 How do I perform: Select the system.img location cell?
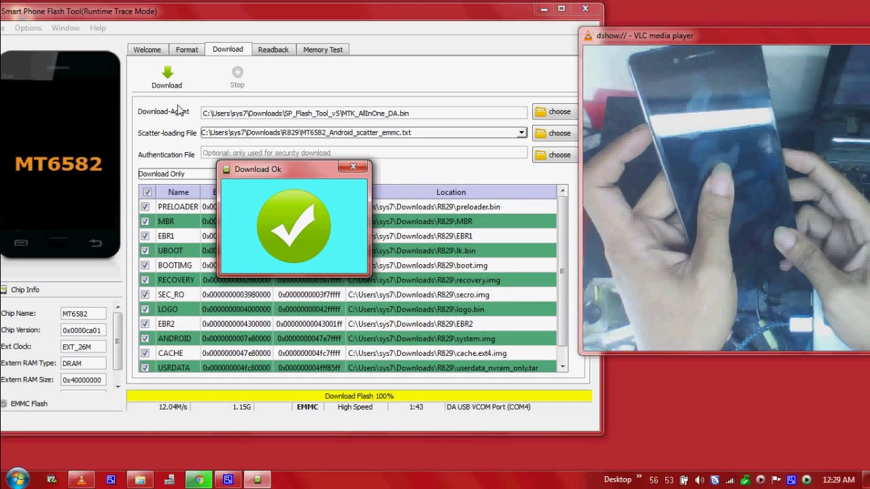tap(451, 339)
